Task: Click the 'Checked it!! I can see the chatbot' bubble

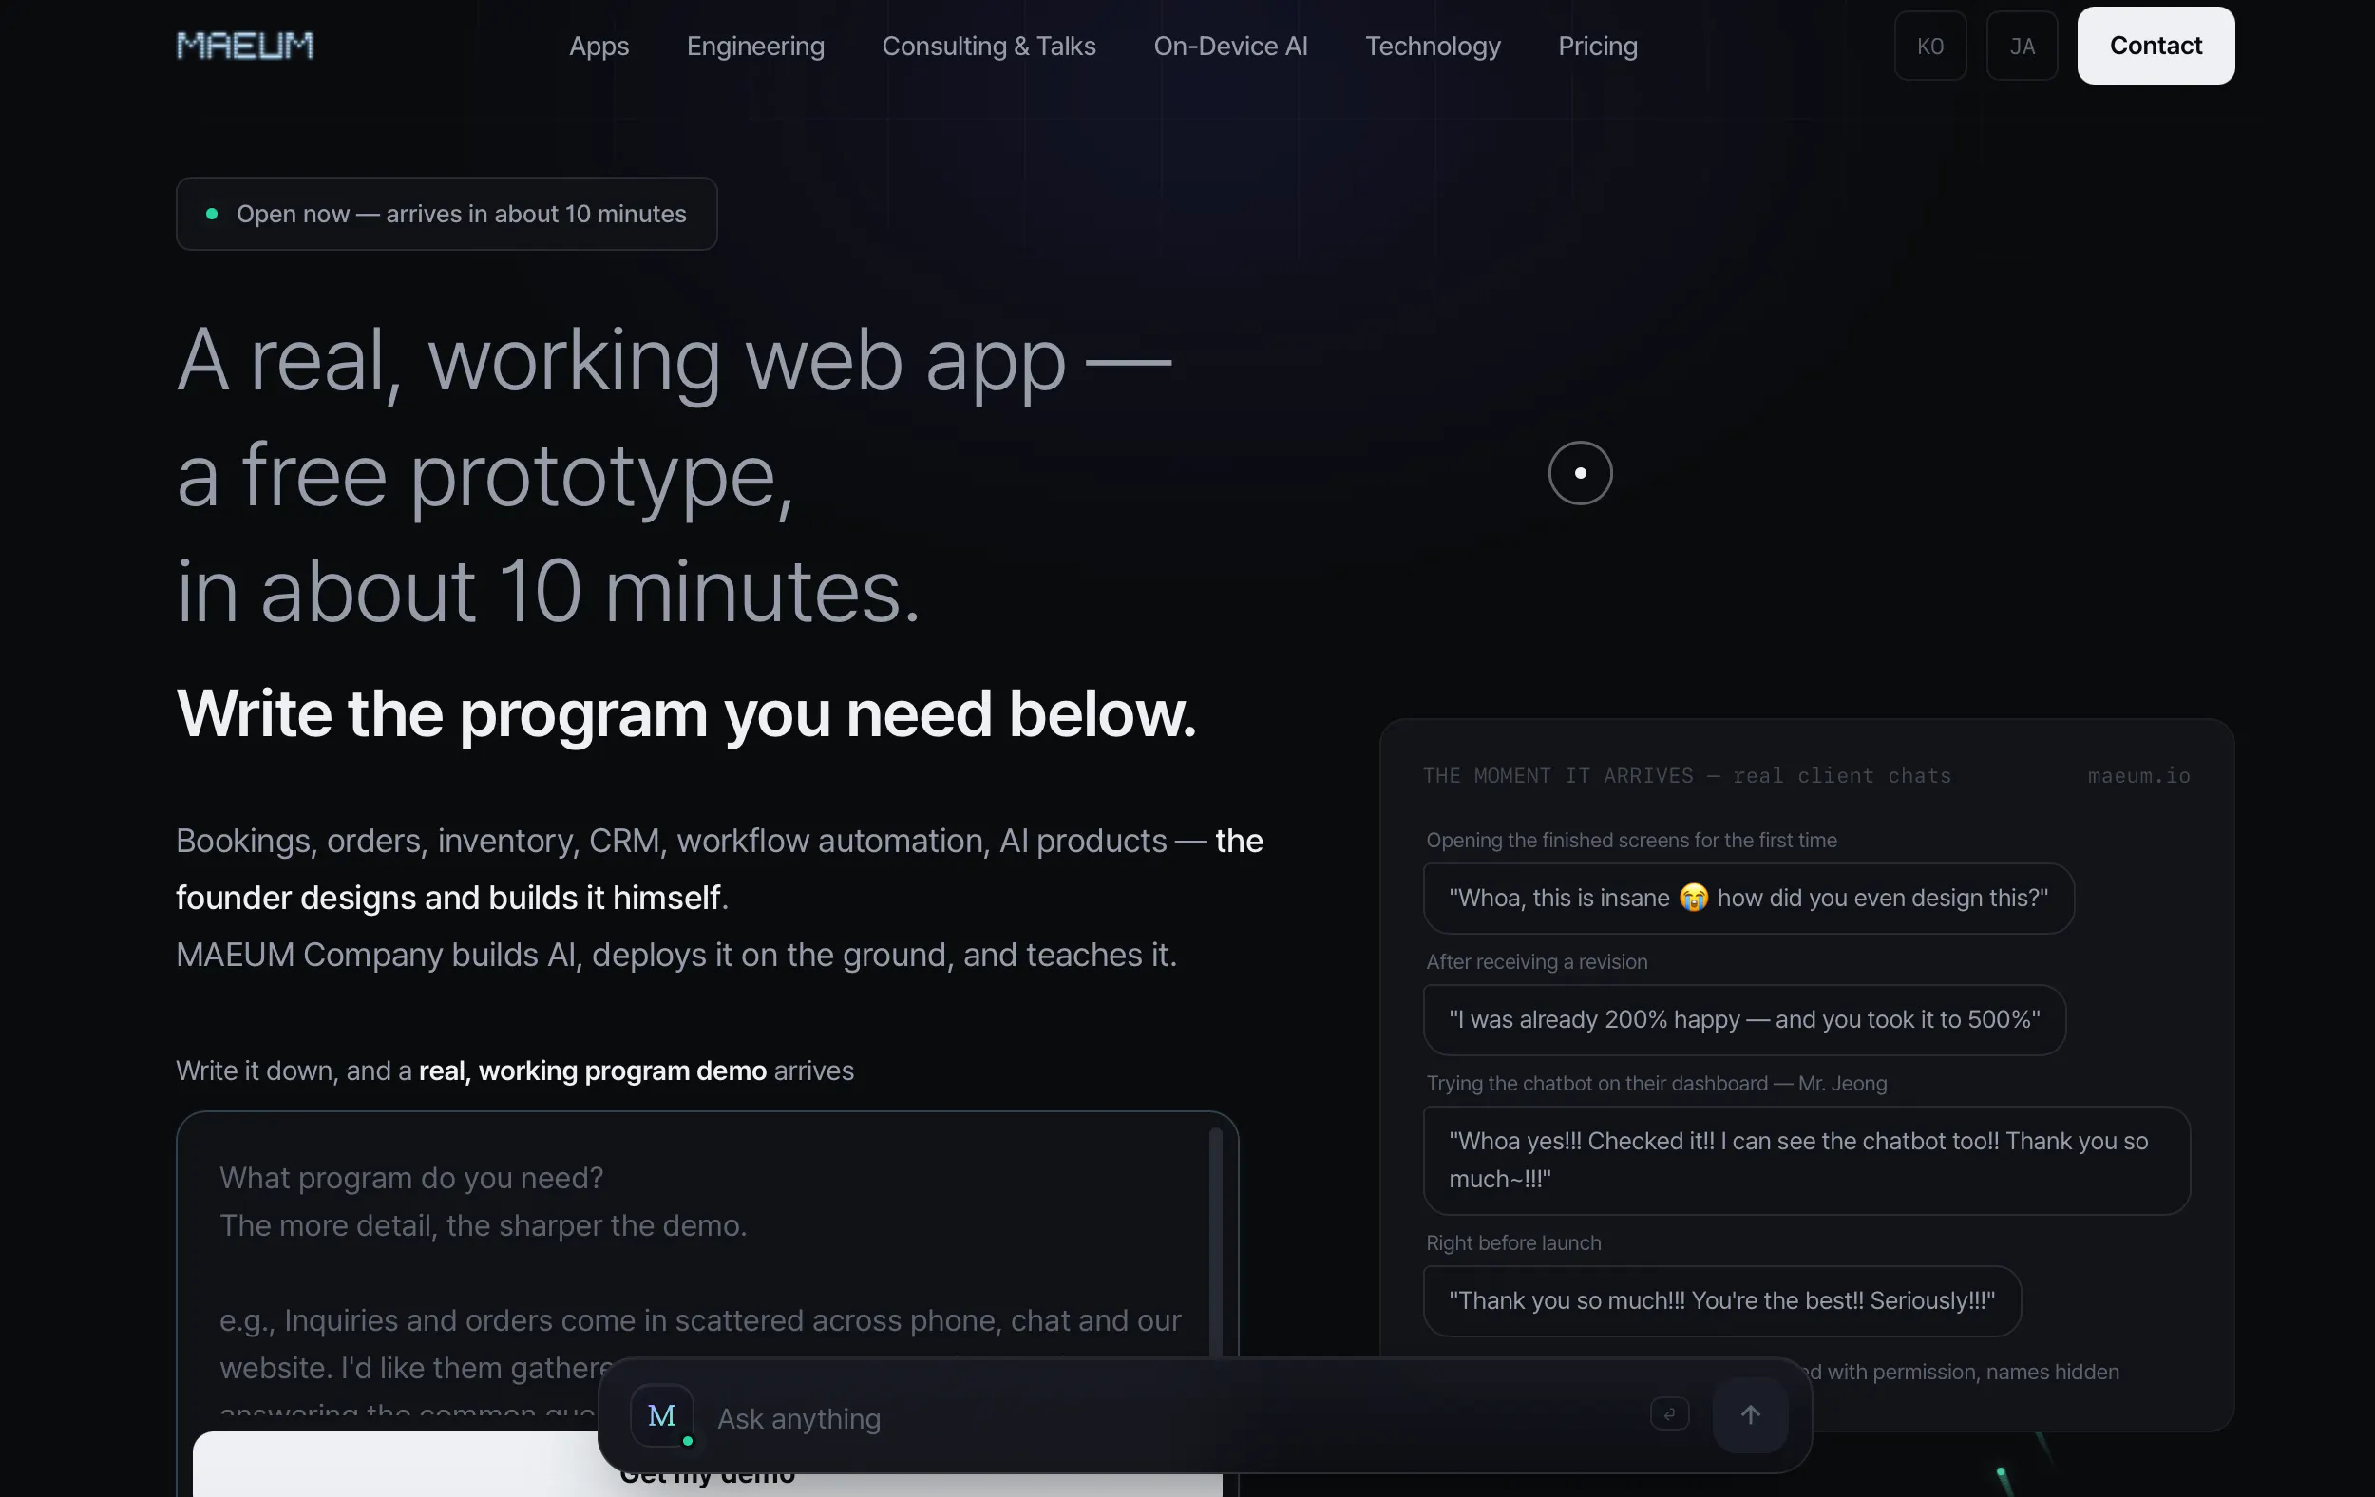Action: pyautogui.click(x=1807, y=1160)
